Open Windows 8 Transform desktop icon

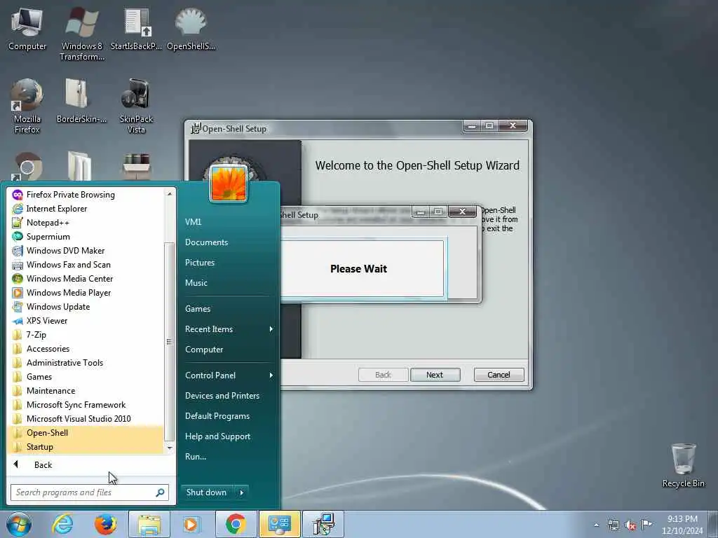coord(82,34)
